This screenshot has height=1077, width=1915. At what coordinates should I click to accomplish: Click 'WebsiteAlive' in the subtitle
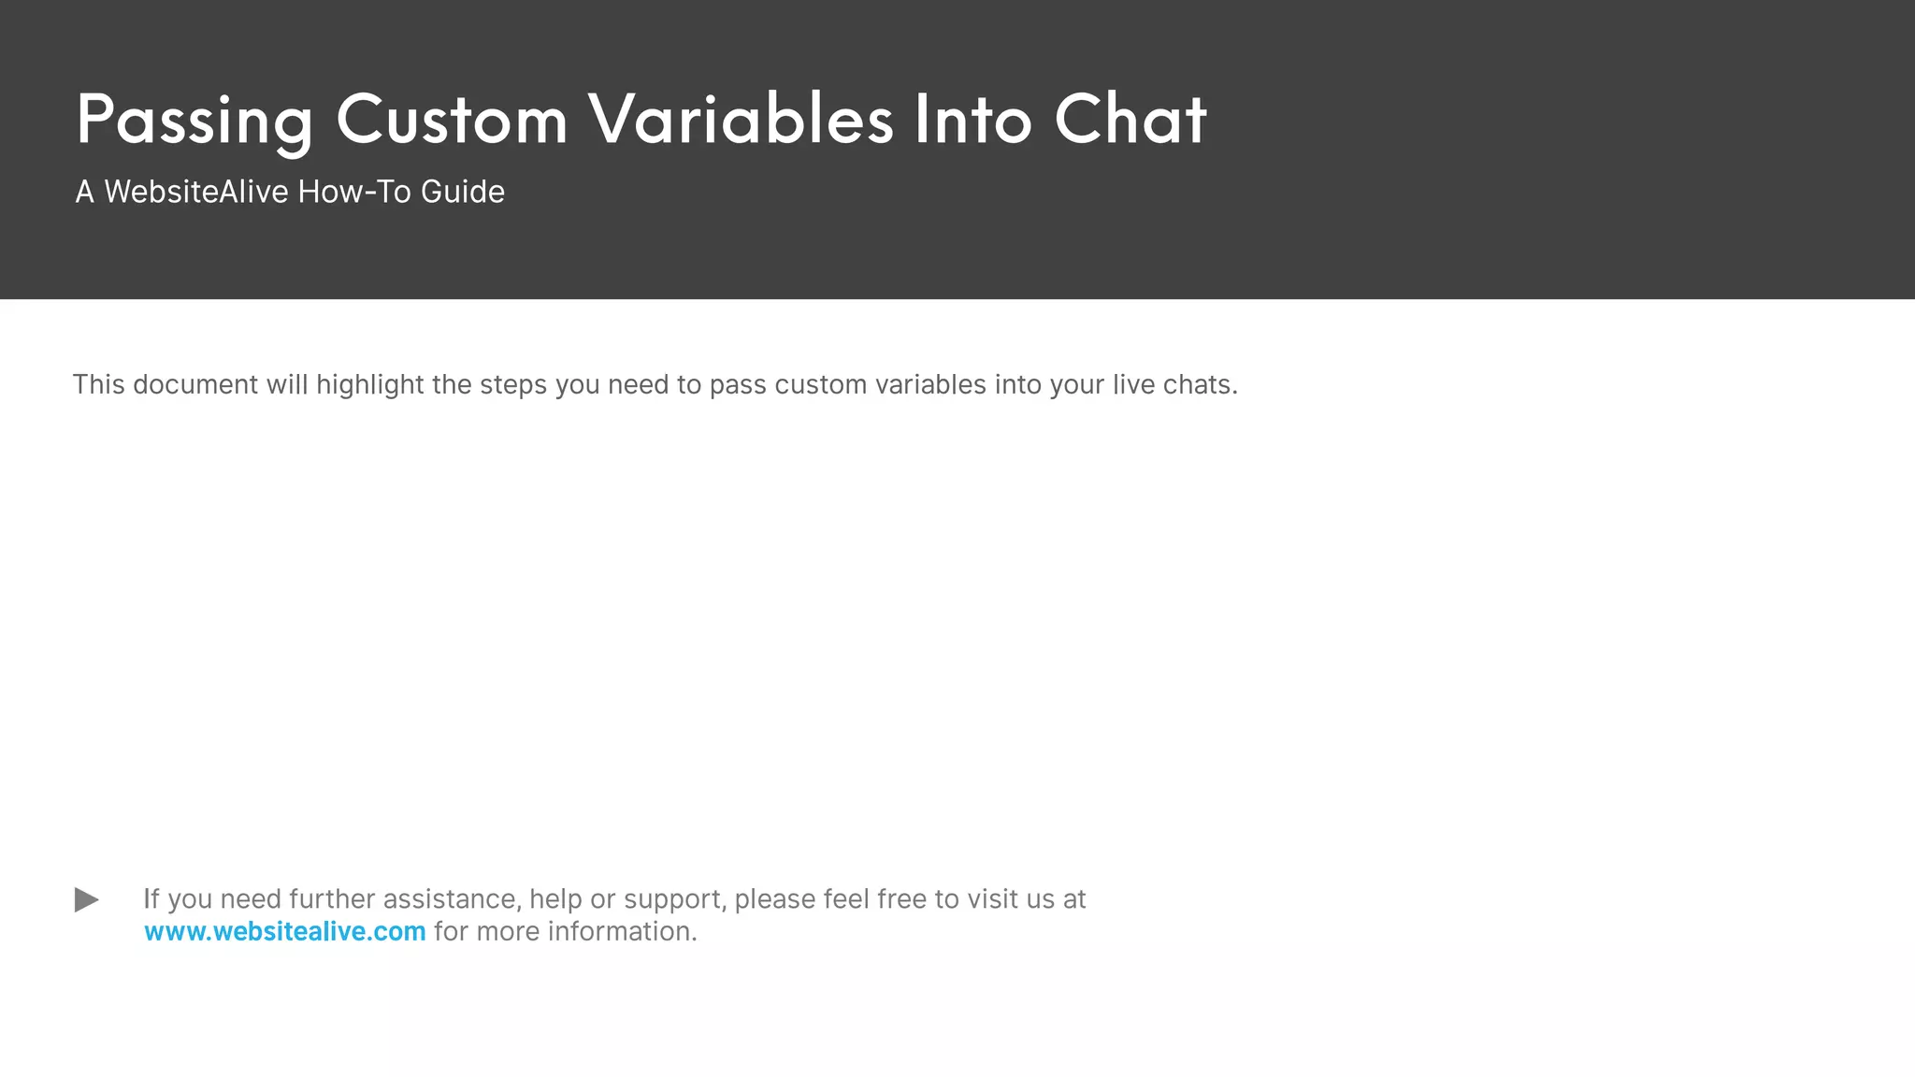pyautogui.click(x=196, y=192)
